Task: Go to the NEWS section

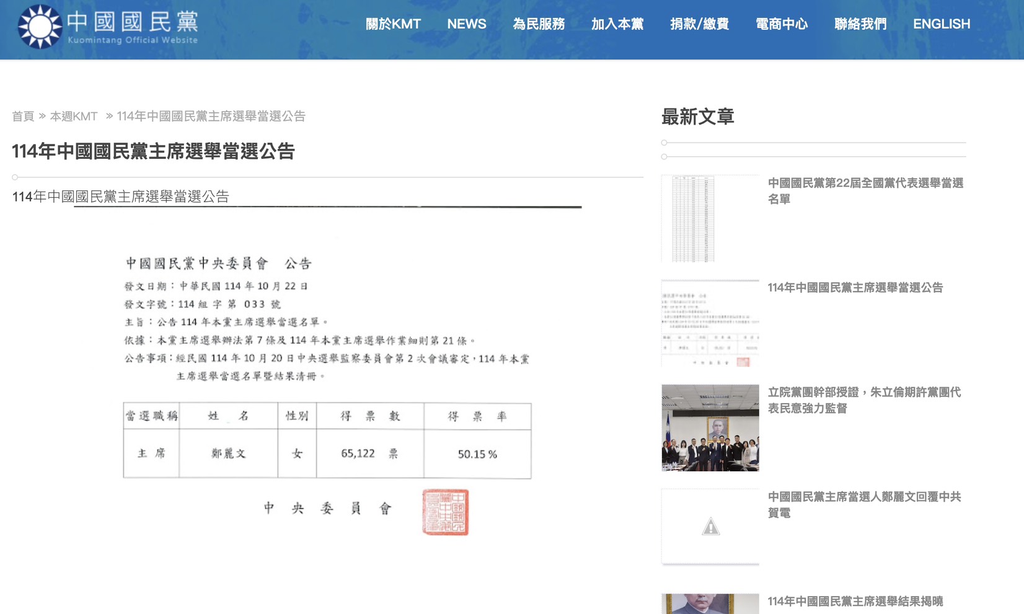Action: click(x=466, y=24)
